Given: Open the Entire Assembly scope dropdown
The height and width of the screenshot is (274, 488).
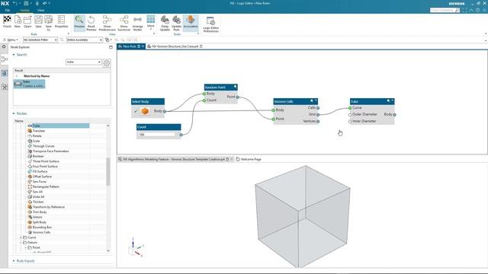Looking at the screenshot, I should [x=85, y=40].
